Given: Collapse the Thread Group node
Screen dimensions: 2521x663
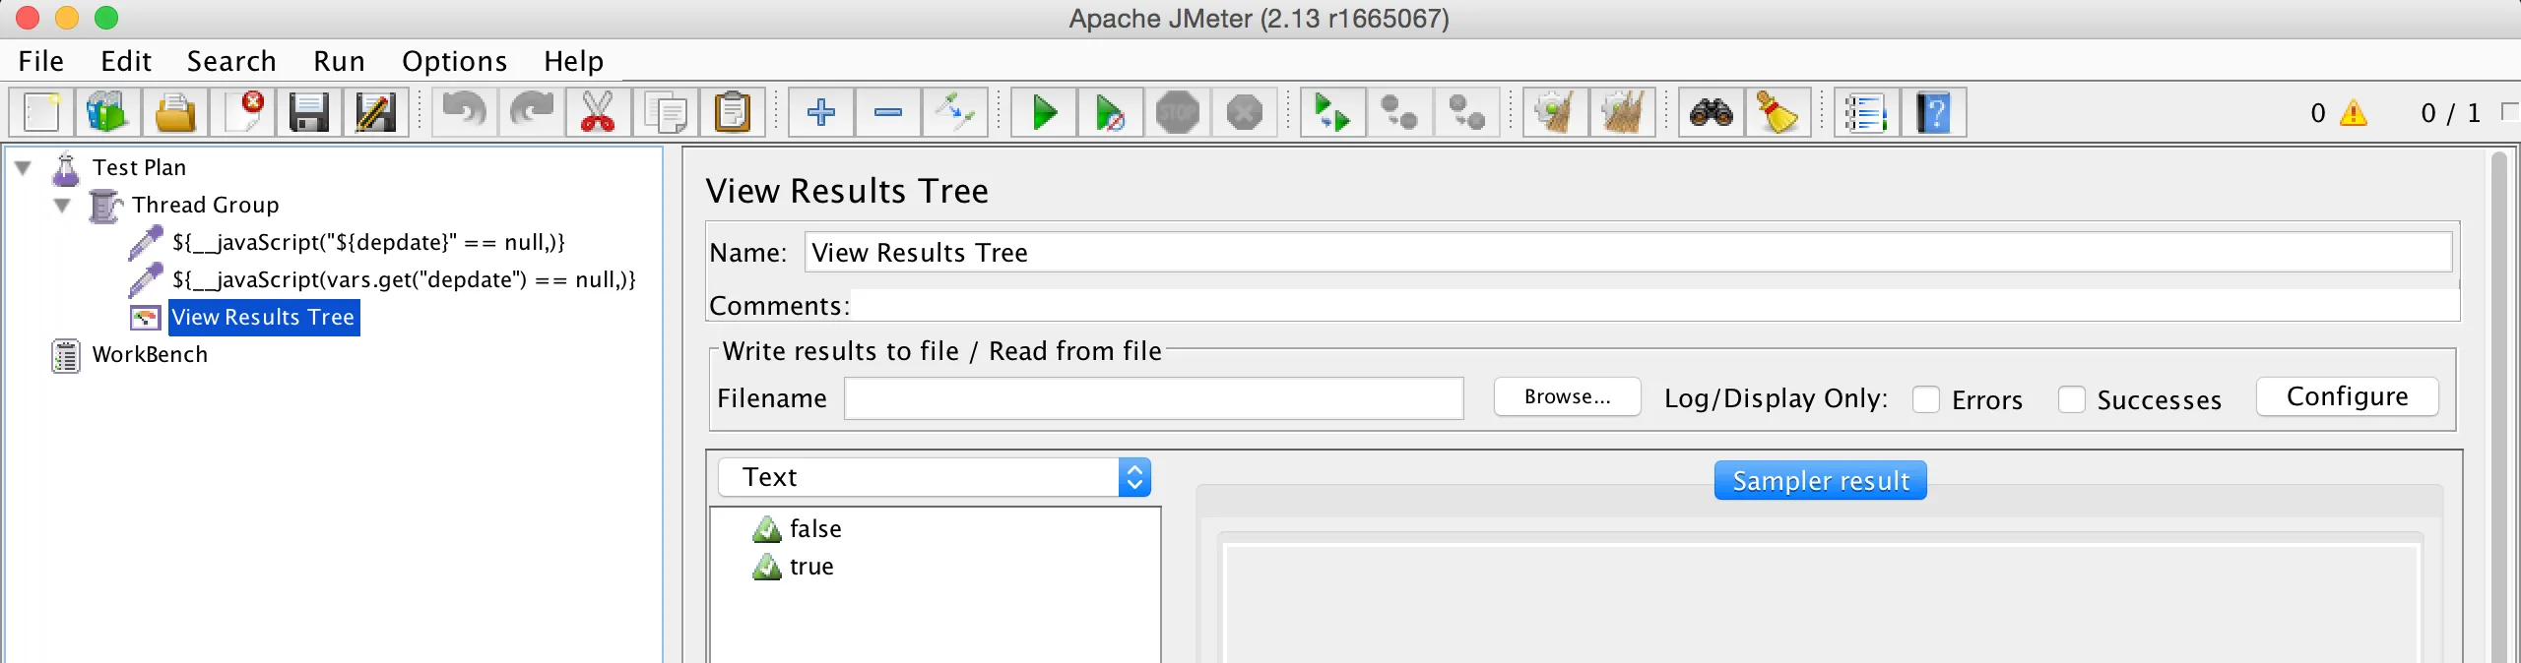Looking at the screenshot, I should pos(62,205).
